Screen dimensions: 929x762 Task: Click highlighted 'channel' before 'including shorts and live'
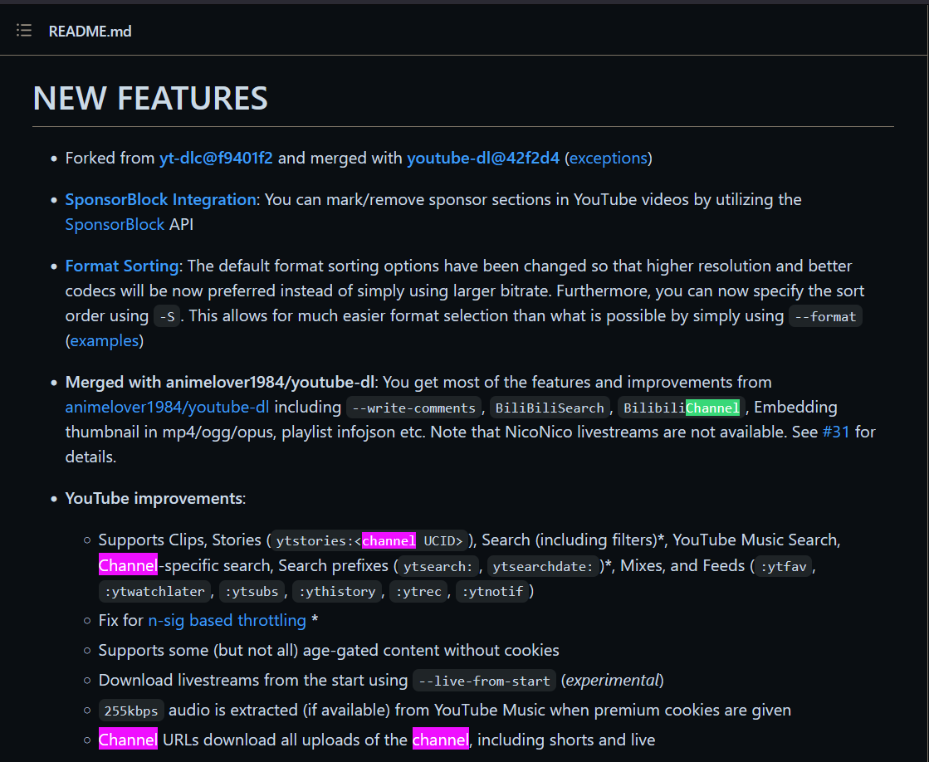click(x=440, y=740)
